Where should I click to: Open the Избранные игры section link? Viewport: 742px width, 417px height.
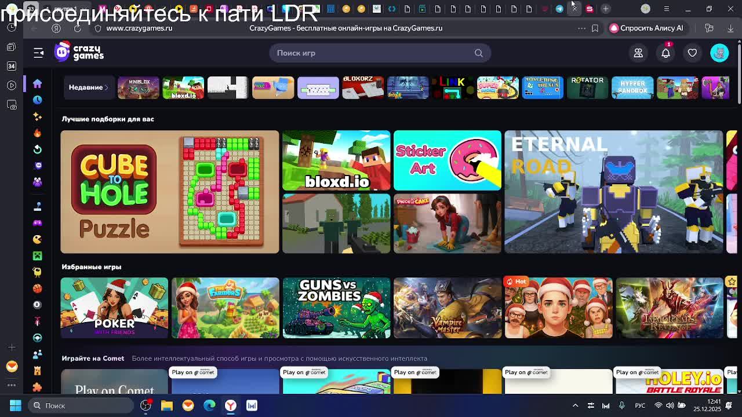(x=92, y=267)
